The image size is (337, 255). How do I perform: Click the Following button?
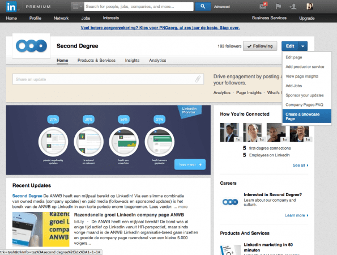pyautogui.click(x=260, y=46)
